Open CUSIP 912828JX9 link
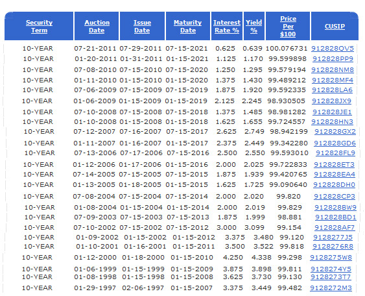Viewport: 365px width, 296px height. click(x=331, y=101)
